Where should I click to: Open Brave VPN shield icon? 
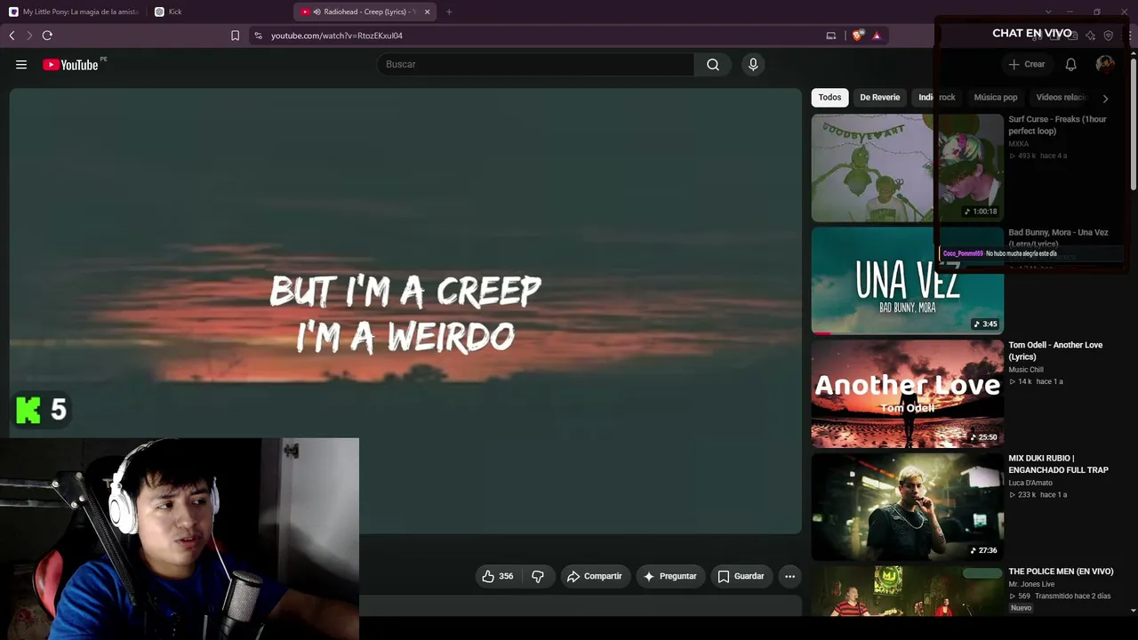(x=1109, y=36)
